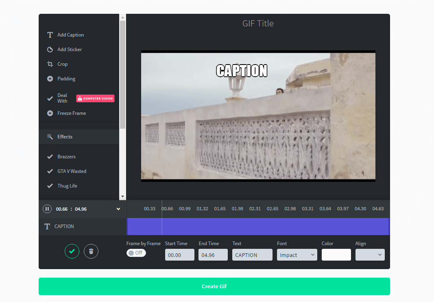Click the Effects magic wand icon
434x302 pixels.
pos(50,137)
